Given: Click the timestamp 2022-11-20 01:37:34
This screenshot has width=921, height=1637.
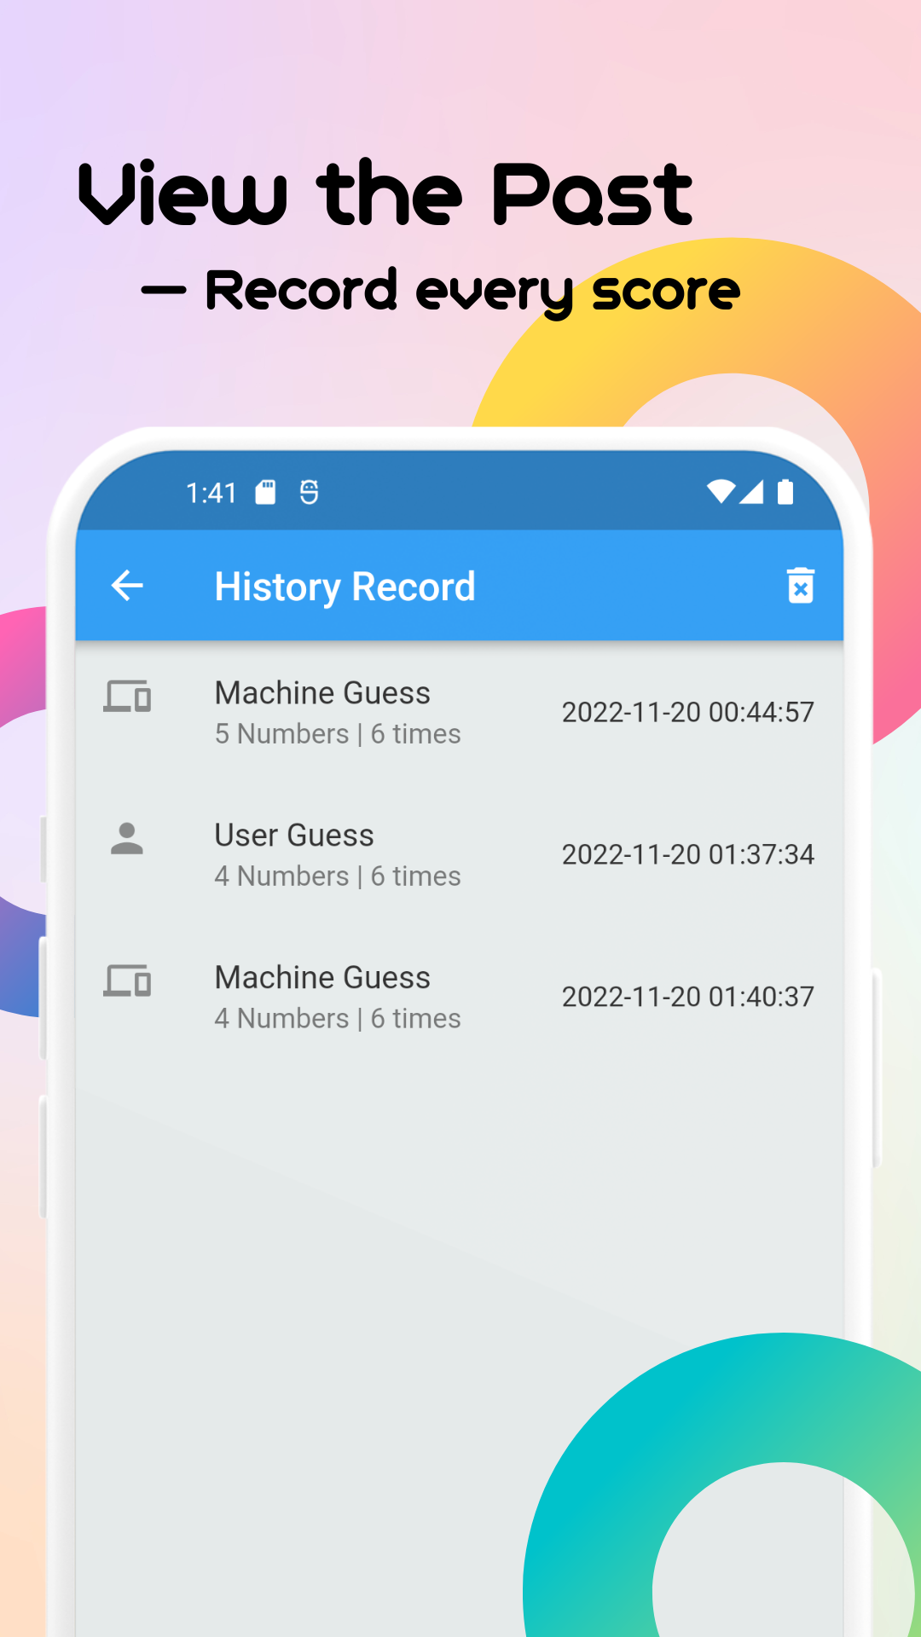Looking at the screenshot, I should click(688, 855).
